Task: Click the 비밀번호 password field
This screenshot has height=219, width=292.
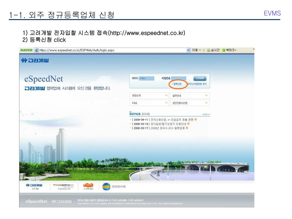Action: point(179,78)
